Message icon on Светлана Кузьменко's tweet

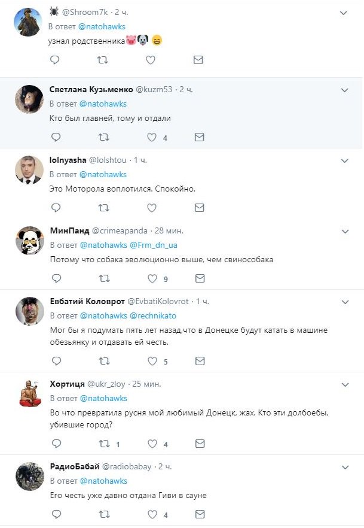point(199,137)
